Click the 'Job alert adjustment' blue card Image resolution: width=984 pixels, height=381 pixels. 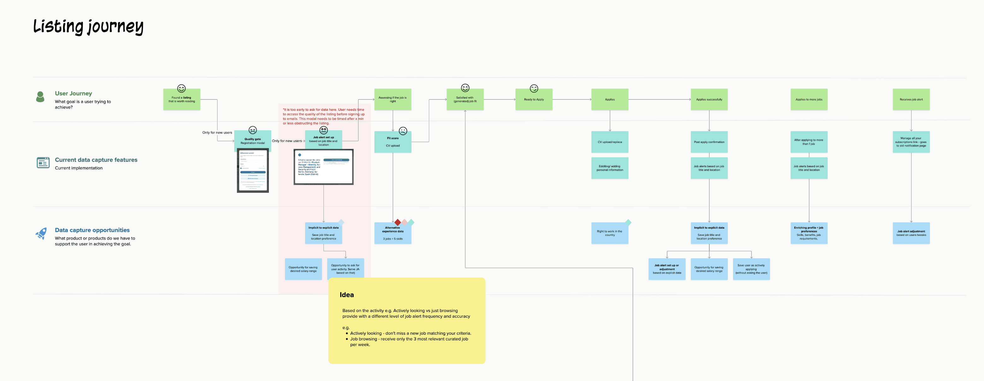[x=911, y=233]
